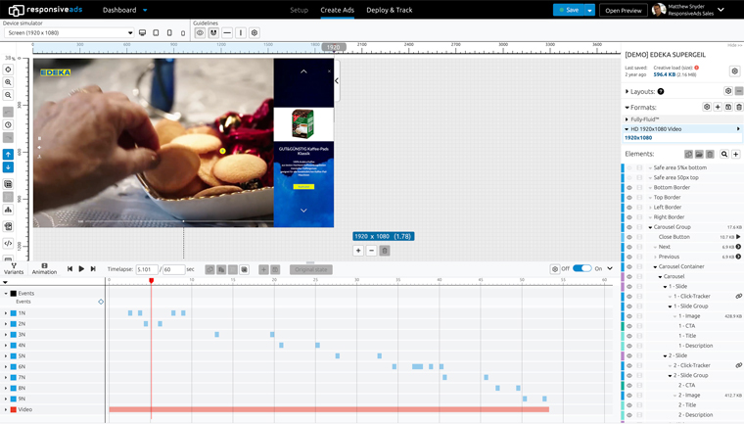Toggle visibility of Left Border
Image resolution: width=744 pixels, height=424 pixels.
click(629, 208)
